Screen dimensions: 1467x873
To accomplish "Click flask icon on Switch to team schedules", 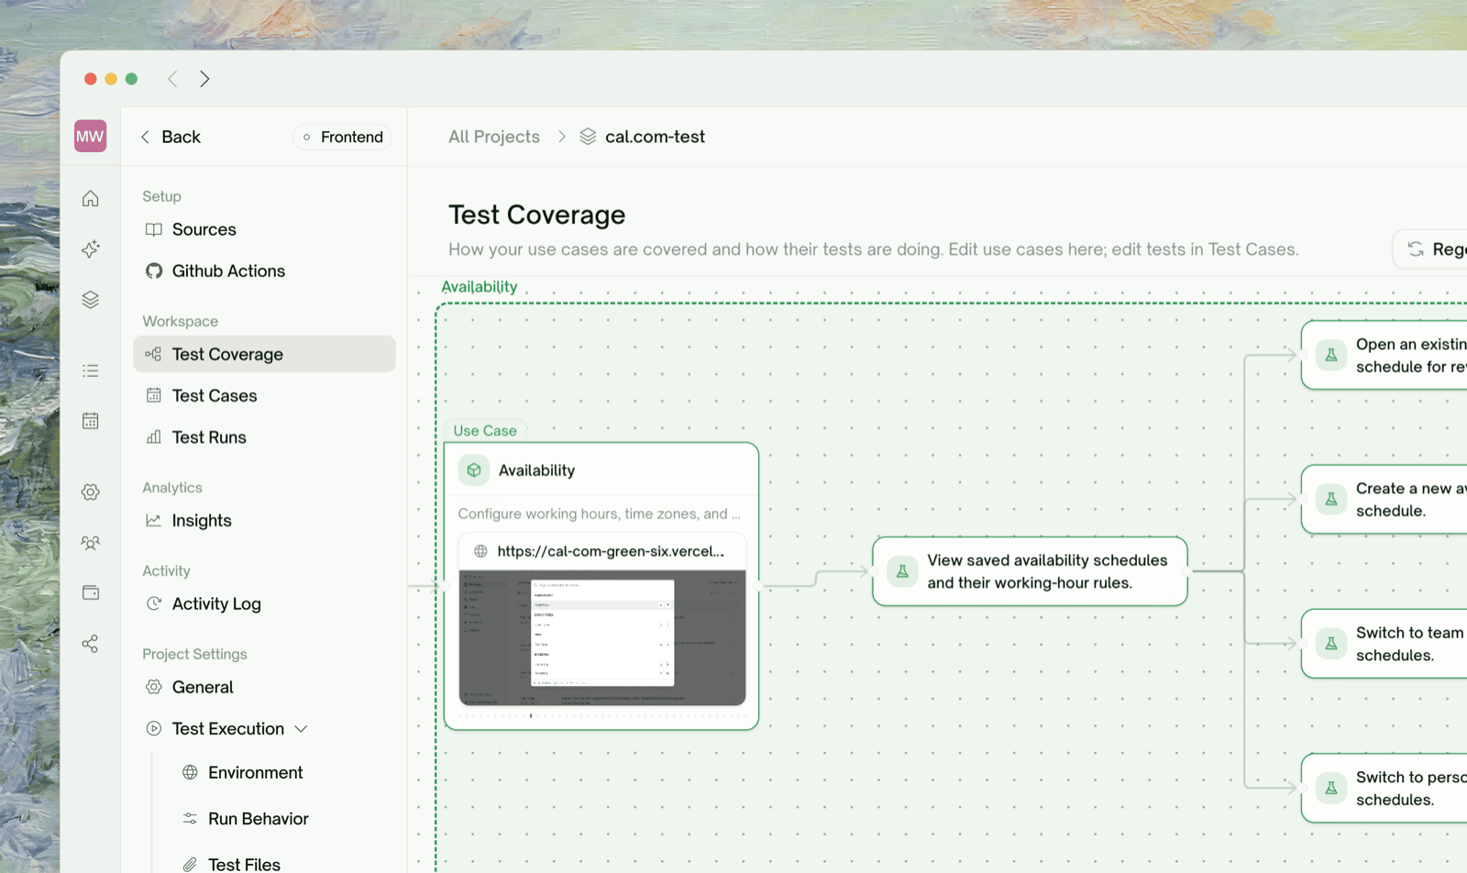I will (1331, 644).
